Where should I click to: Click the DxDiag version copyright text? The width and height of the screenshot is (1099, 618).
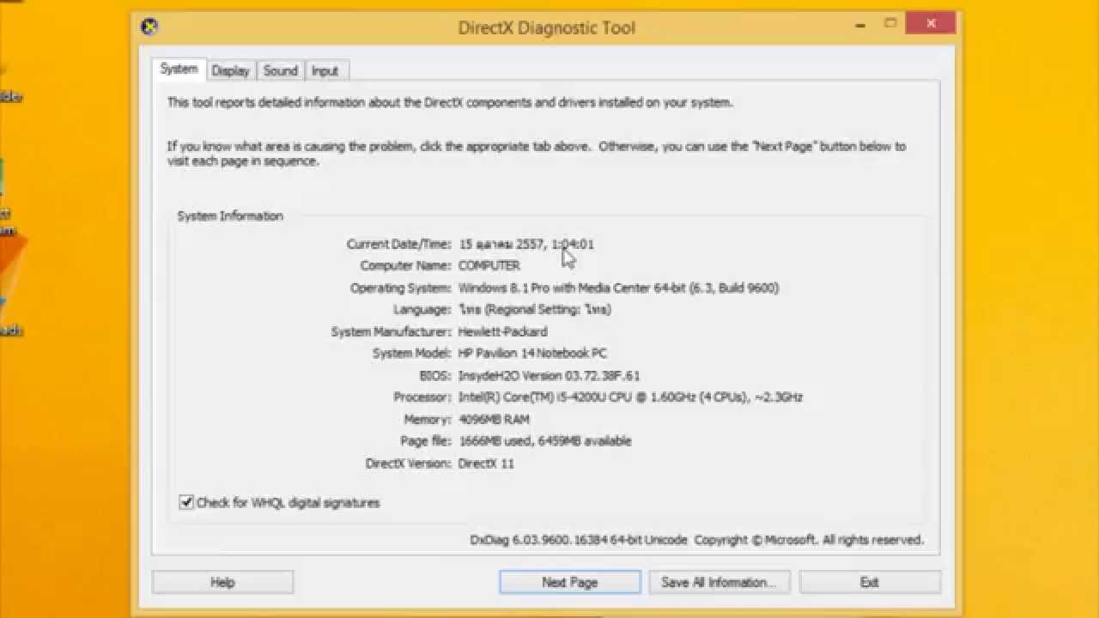pos(696,540)
